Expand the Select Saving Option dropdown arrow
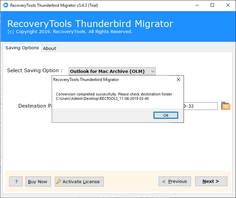This screenshot has width=236, height=198. pos(152,71)
